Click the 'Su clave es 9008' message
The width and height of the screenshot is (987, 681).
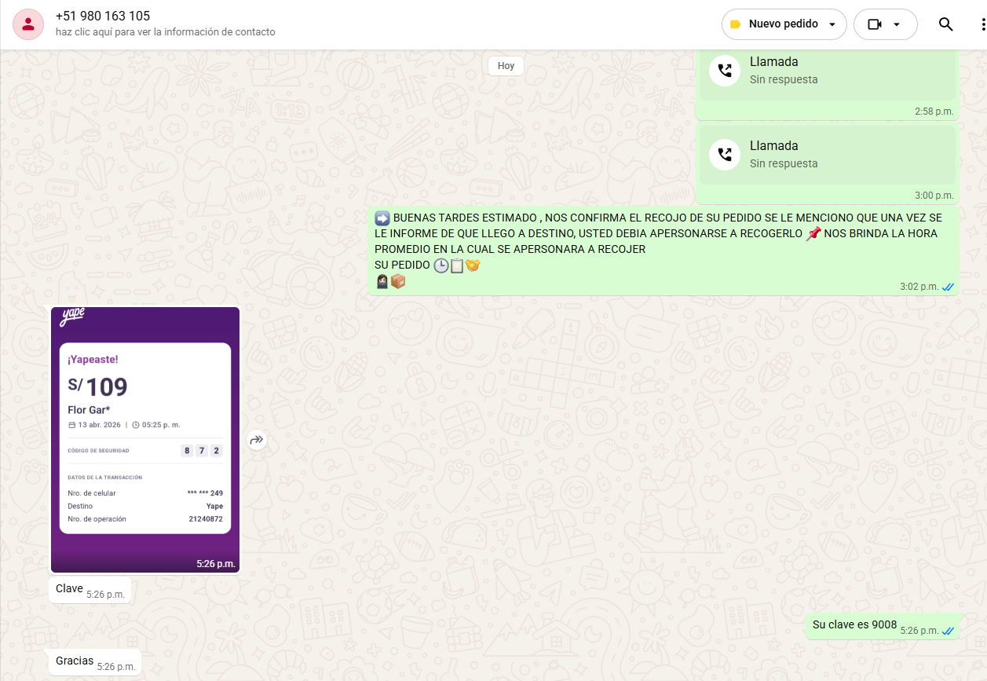pyautogui.click(x=854, y=624)
